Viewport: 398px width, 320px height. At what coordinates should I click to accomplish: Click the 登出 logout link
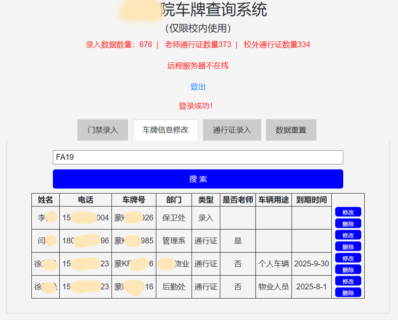[x=198, y=87]
